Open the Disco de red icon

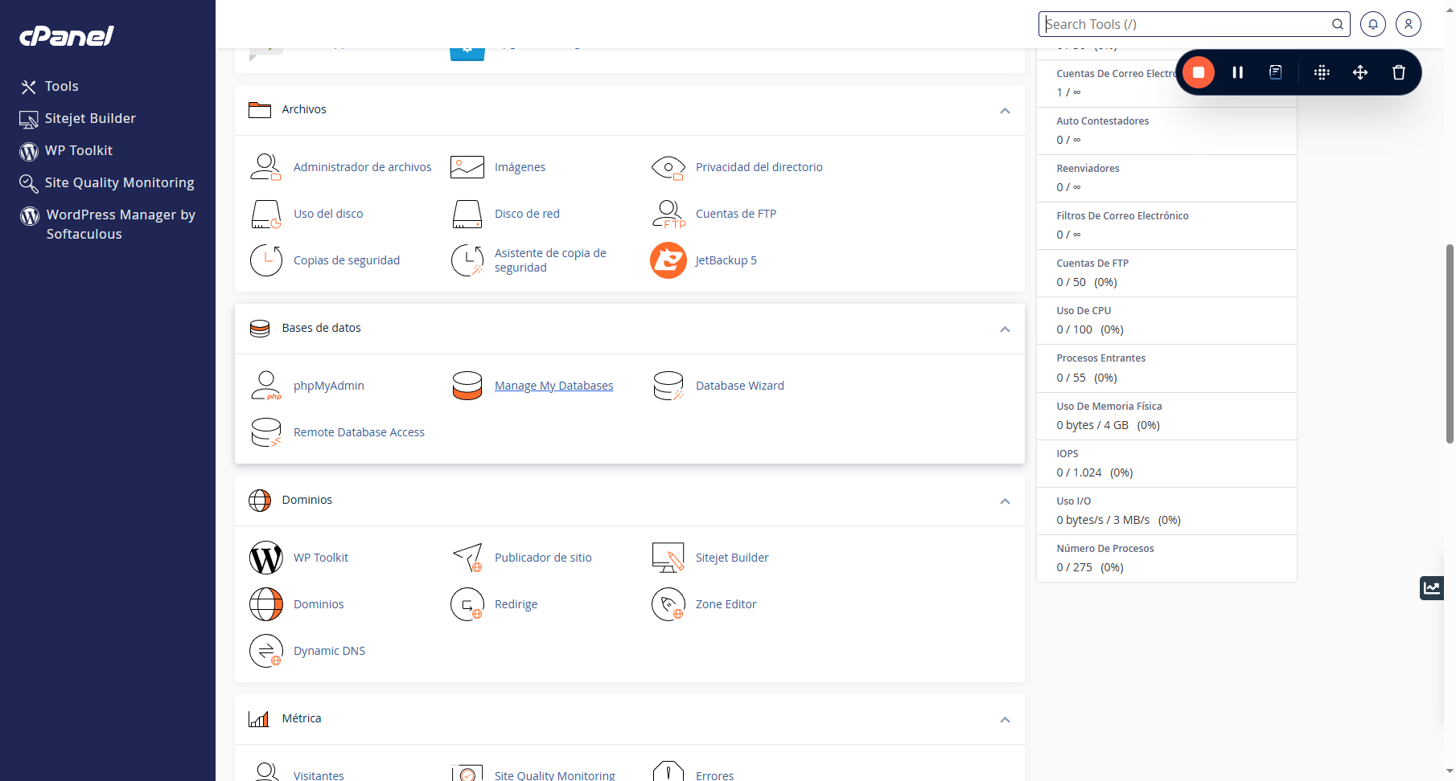467,214
